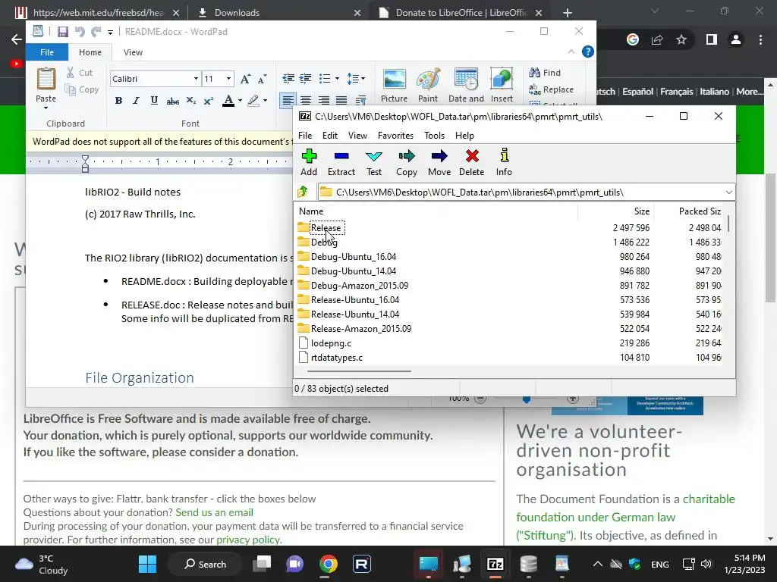Click the ruler indent marker in WordPad
777x582 pixels.
pyautogui.click(x=85, y=164)
